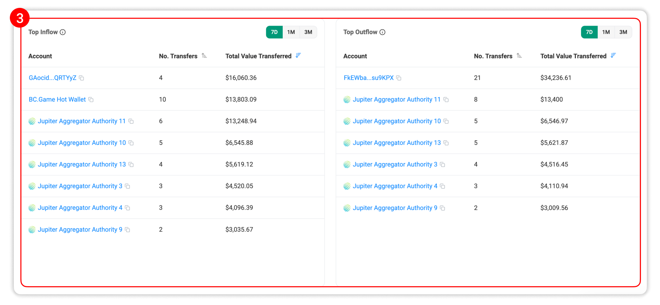660x305 pixels.
Task: Copy Jupiter Aggregator Authority 9 inflow address
Action: [128, 230]
